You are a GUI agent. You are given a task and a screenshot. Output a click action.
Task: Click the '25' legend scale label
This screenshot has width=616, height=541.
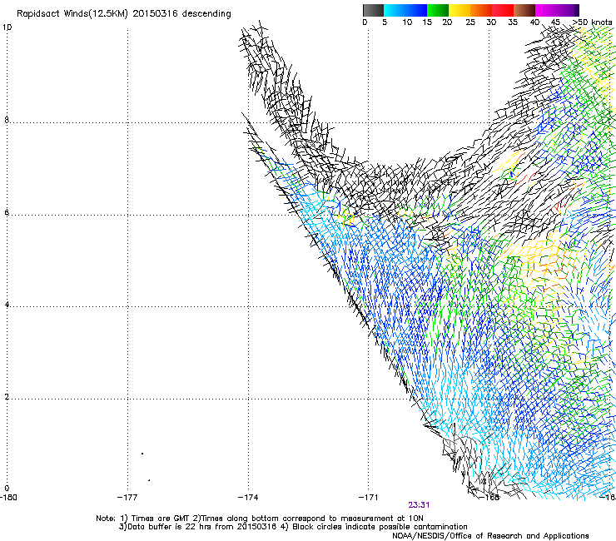[470, 22]
